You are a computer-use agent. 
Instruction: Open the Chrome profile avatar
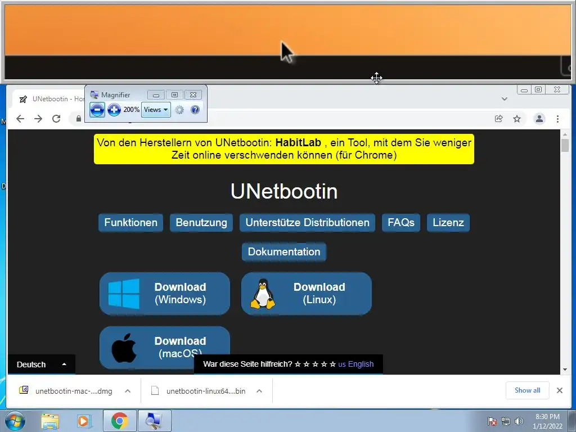click(x=539, y=119)
